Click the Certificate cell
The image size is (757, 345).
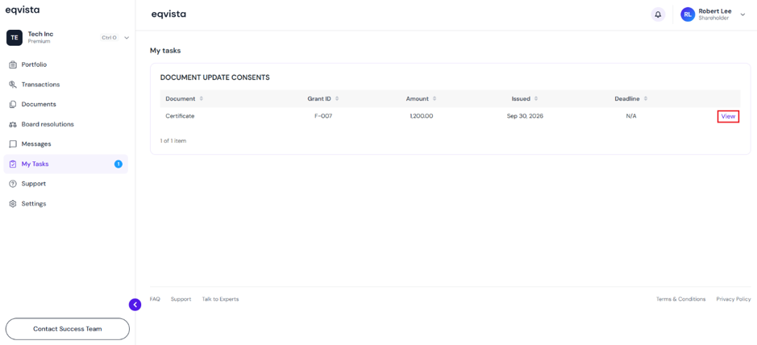[x=180, y=116]
